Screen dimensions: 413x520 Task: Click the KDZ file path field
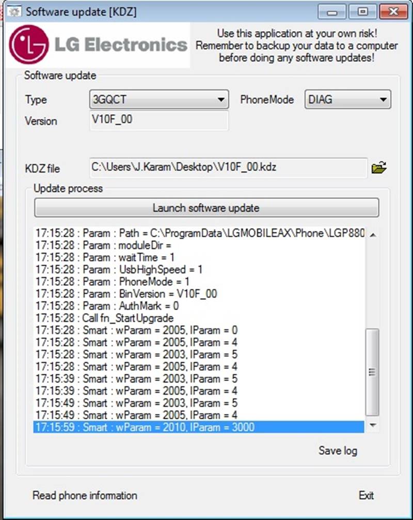click(228, 167)
